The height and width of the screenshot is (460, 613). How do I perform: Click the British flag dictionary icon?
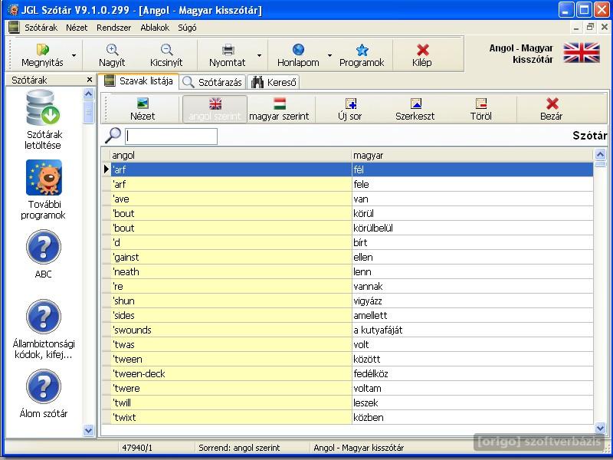point(582,53)
